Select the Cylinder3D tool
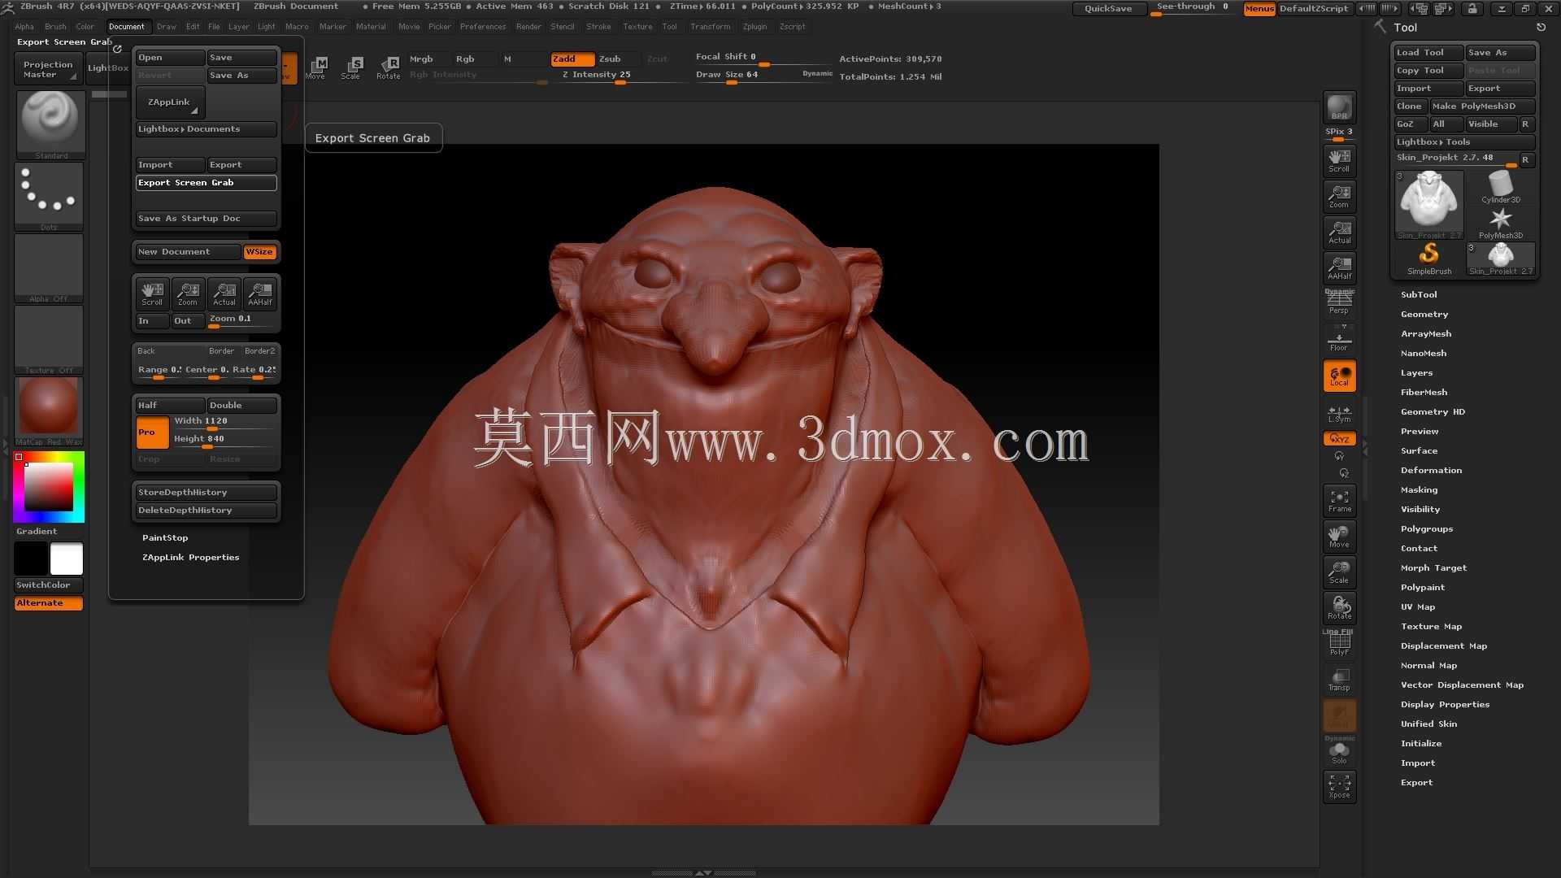This screenshot has width=1561, height=878. click(x=1501, y=188)
